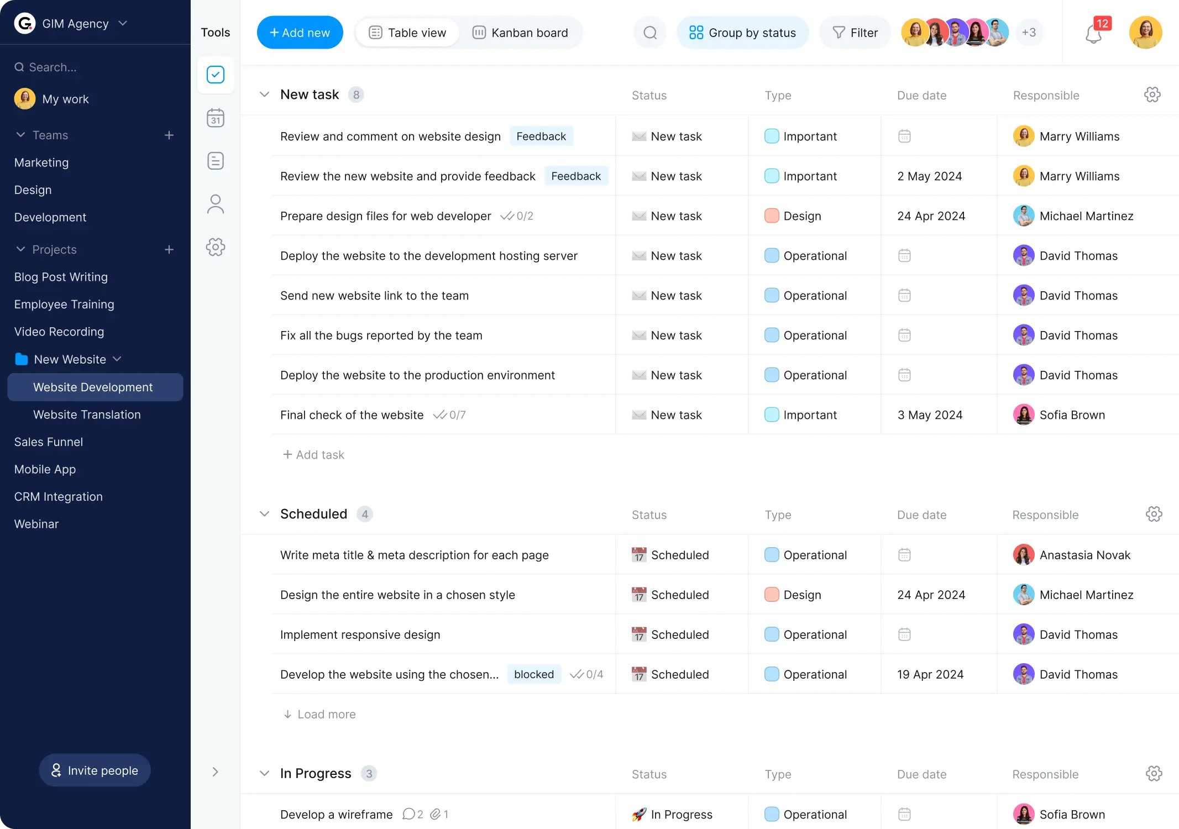Switch to Table view tab

tap(407, 32)
